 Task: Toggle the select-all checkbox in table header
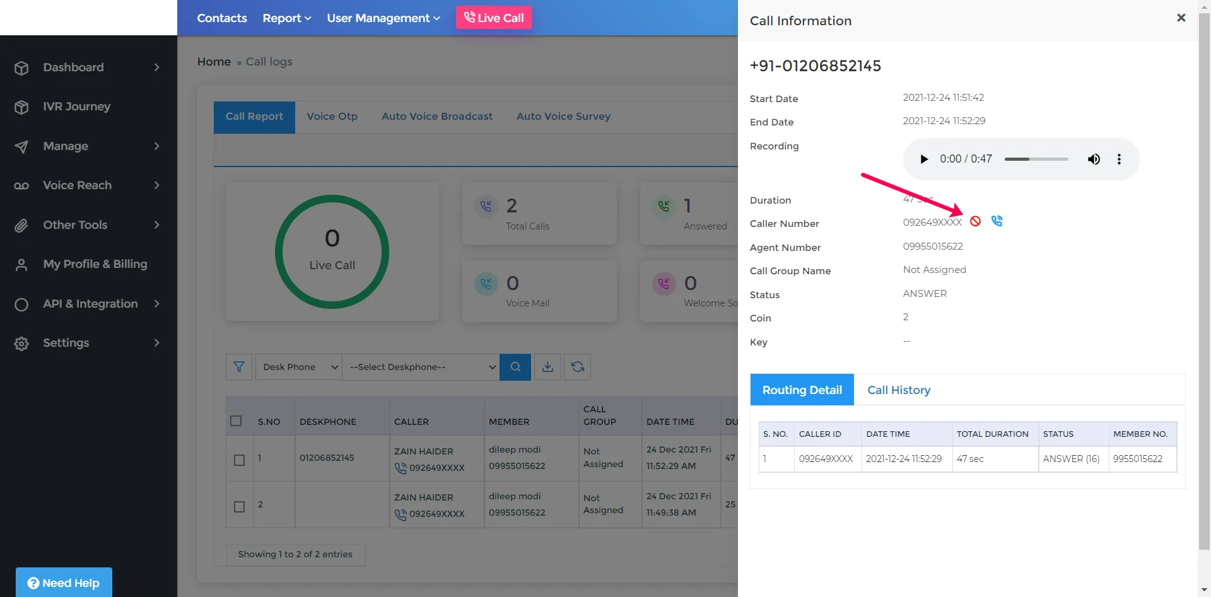[236, 420]
